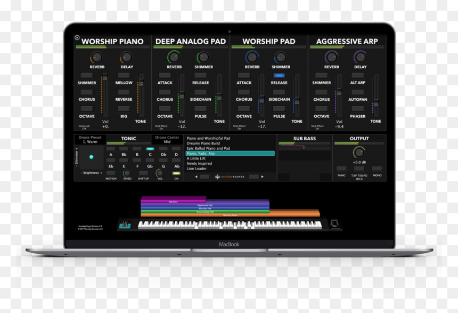Image resolution: width=458 pixels, height=313 pixels.
Task: Turn the Aggressive Arp Reverb knob
Action: [x=332, y=58]
